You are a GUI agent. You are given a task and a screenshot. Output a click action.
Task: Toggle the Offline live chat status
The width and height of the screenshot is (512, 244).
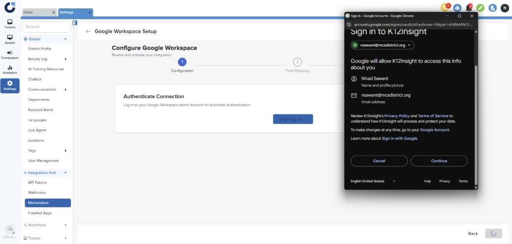pos(10,231)
